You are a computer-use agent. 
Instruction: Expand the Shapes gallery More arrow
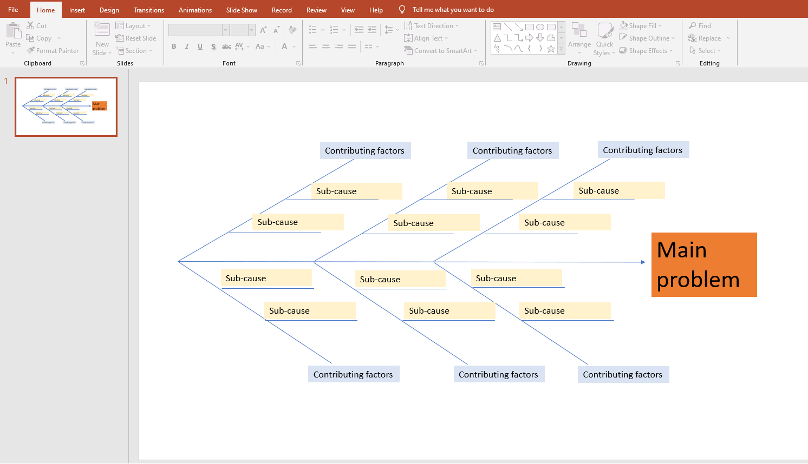(x=562, y=49)
